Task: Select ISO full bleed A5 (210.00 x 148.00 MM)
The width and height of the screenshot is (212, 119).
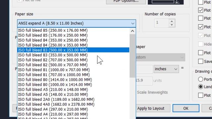Action: coord(73,90)
